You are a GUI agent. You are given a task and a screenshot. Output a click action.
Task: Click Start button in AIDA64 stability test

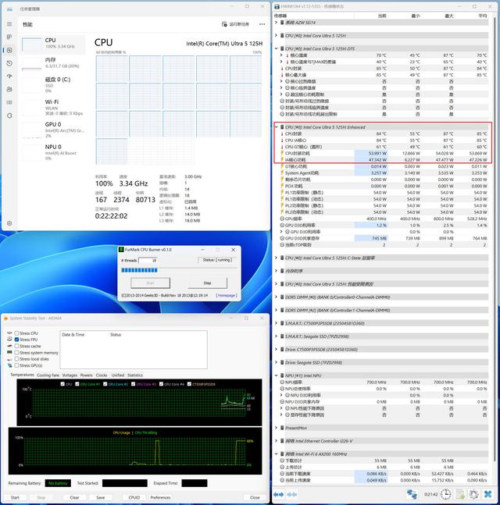[15, 498]
